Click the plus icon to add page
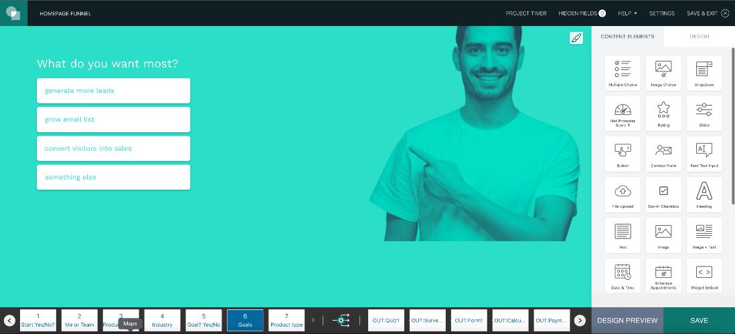 click(x=313, y=321)
